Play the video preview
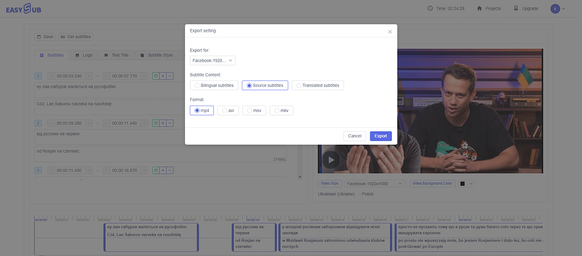Screen dimensions: 582x256 click(331, 160)
